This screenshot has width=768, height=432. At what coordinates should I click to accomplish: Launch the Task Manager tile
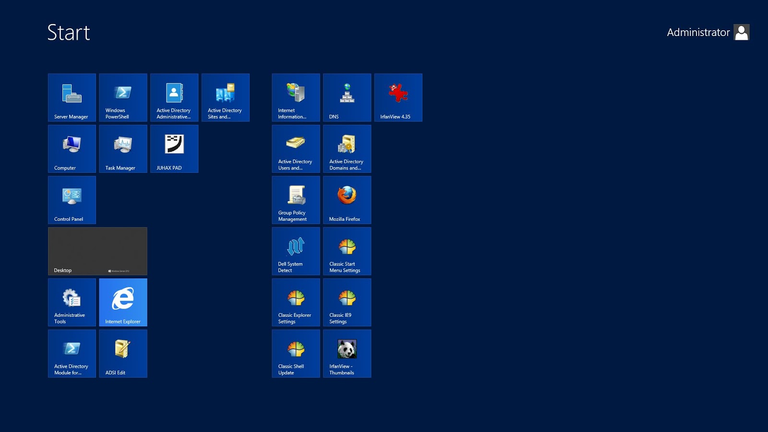[123, 149]
